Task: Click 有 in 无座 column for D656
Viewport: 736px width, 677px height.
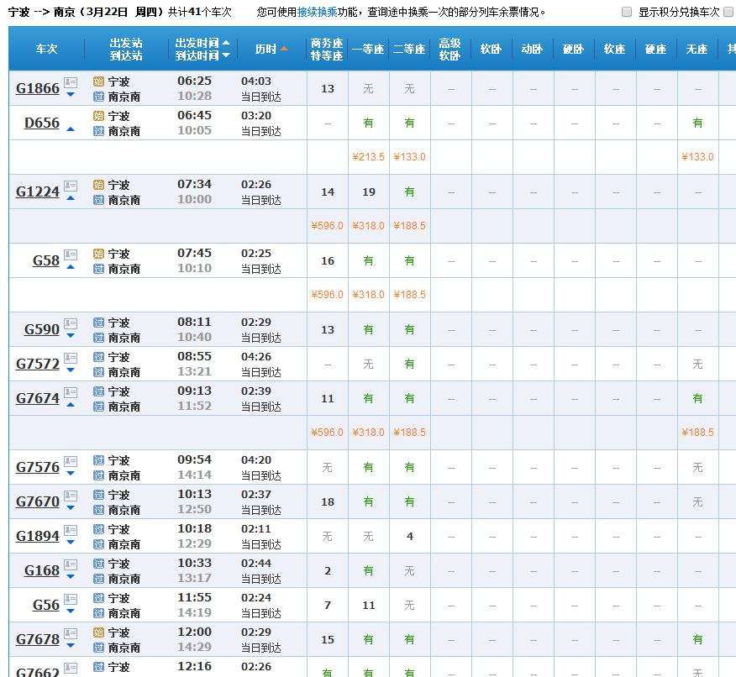Action: pos(697,123)
